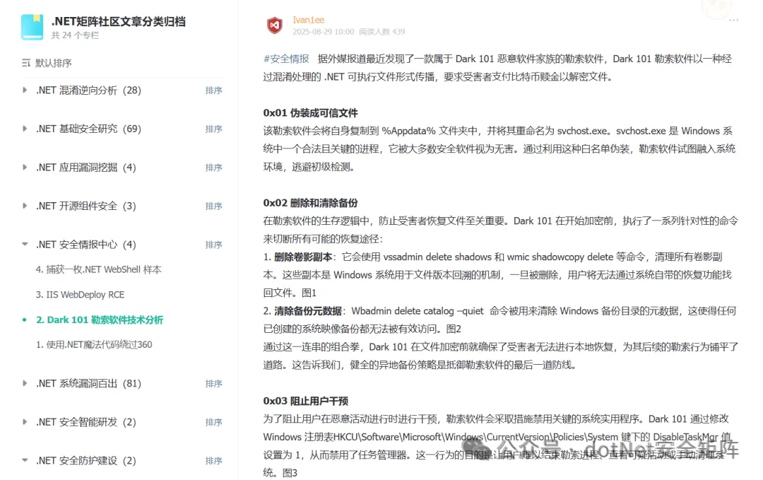The height and width of the screenshot is (480, 763).
Task: Collapse the .NET 安全防护建设 category
Action: pos(25,460)
